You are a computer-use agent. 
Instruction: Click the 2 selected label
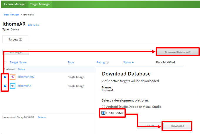pos(9,69)
